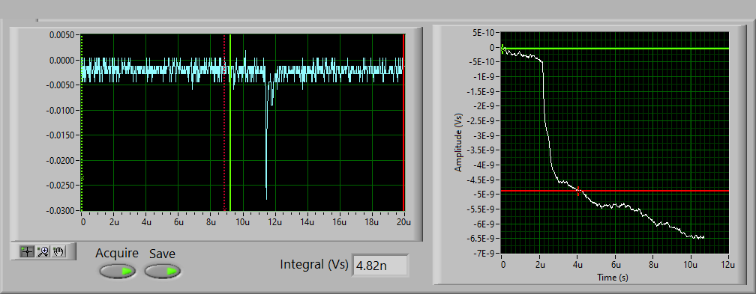The width and height of the screenshot is (756, 294).
Task: Toggle the Save button
Action: pyautogui.click(x=163, y=272)
